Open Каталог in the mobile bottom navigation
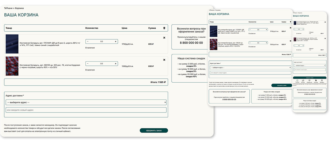The image size is (332, 141). [303, 81]
